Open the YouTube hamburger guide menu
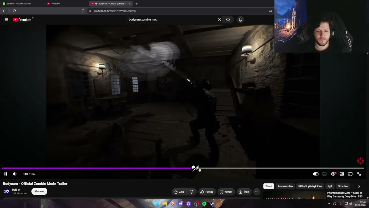The width and height of the screenshot is (369, 208). point(6,20)
